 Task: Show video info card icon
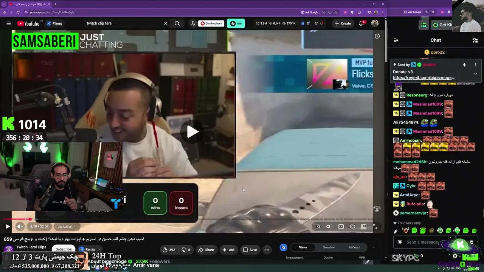click(377, 36)
